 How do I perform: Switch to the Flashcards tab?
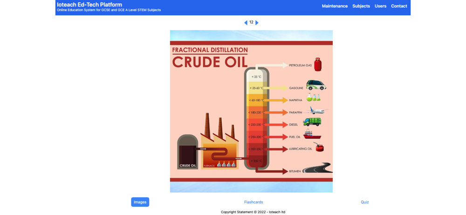254,202
